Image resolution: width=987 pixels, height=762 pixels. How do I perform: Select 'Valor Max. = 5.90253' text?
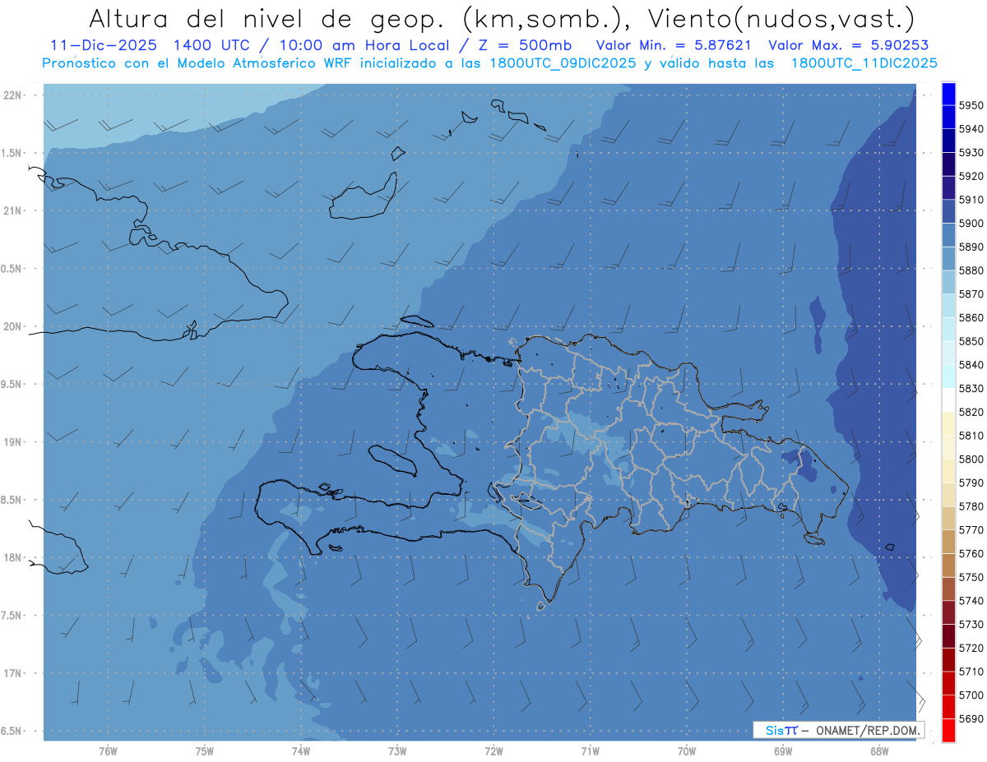[x=847, y=45]
